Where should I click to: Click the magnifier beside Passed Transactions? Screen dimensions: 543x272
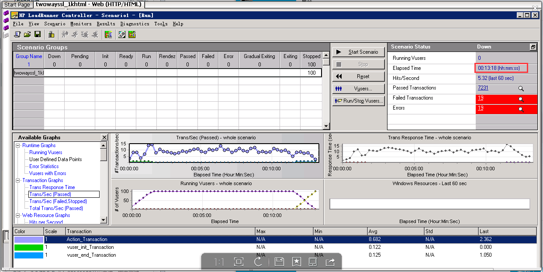click(x=521, y=88)
